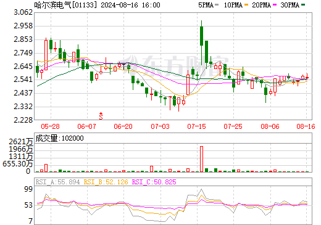The width and height of the screenshot is (321, 225).
Task: Click date axis label 08-16
Action: point(306,126)
